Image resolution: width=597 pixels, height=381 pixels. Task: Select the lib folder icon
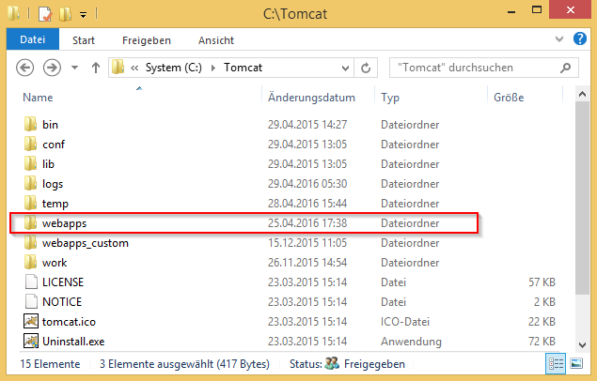point(30,163)
